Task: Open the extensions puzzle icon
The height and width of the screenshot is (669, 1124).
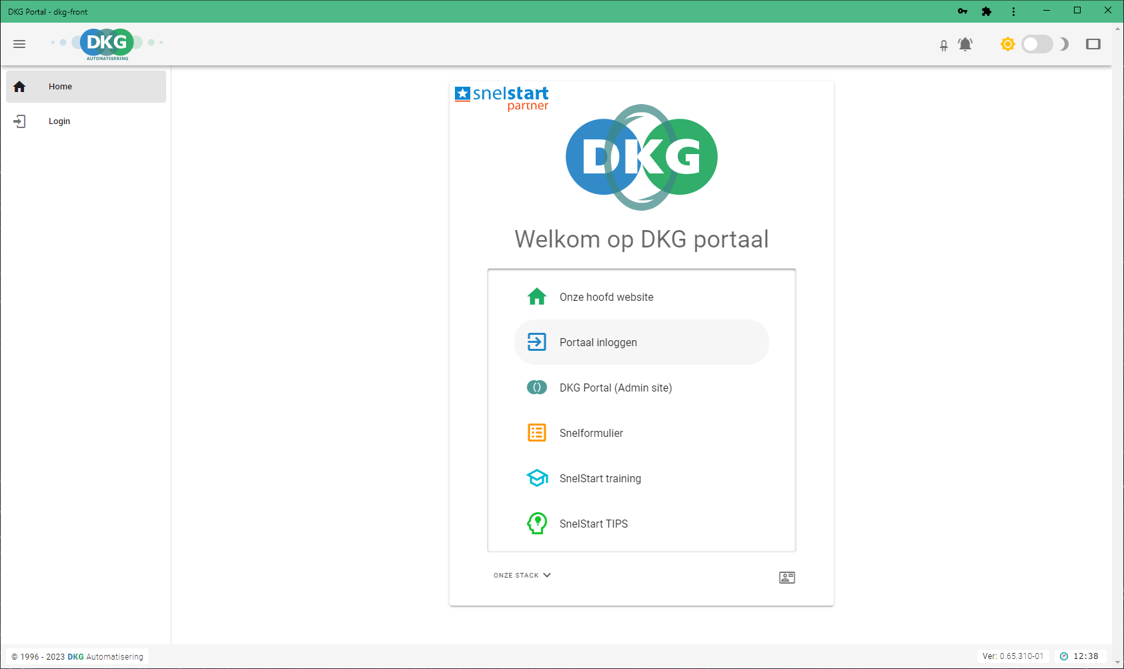Action: point(987,11)
